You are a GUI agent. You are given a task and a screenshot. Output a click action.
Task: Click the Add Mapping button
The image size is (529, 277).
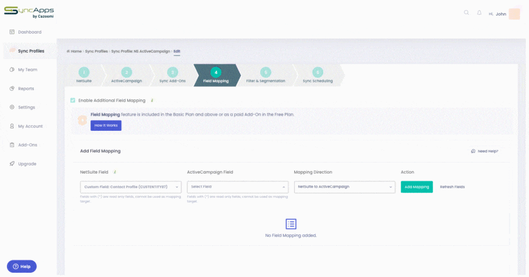click(417, 187)
